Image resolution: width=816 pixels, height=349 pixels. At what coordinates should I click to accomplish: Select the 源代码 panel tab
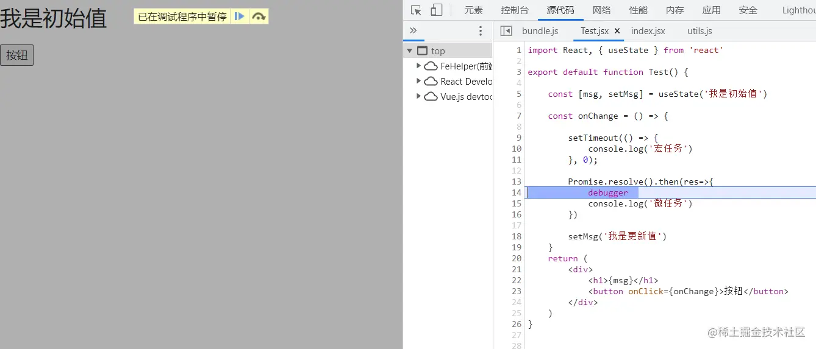pyautogui.click(x=560, y=10)
